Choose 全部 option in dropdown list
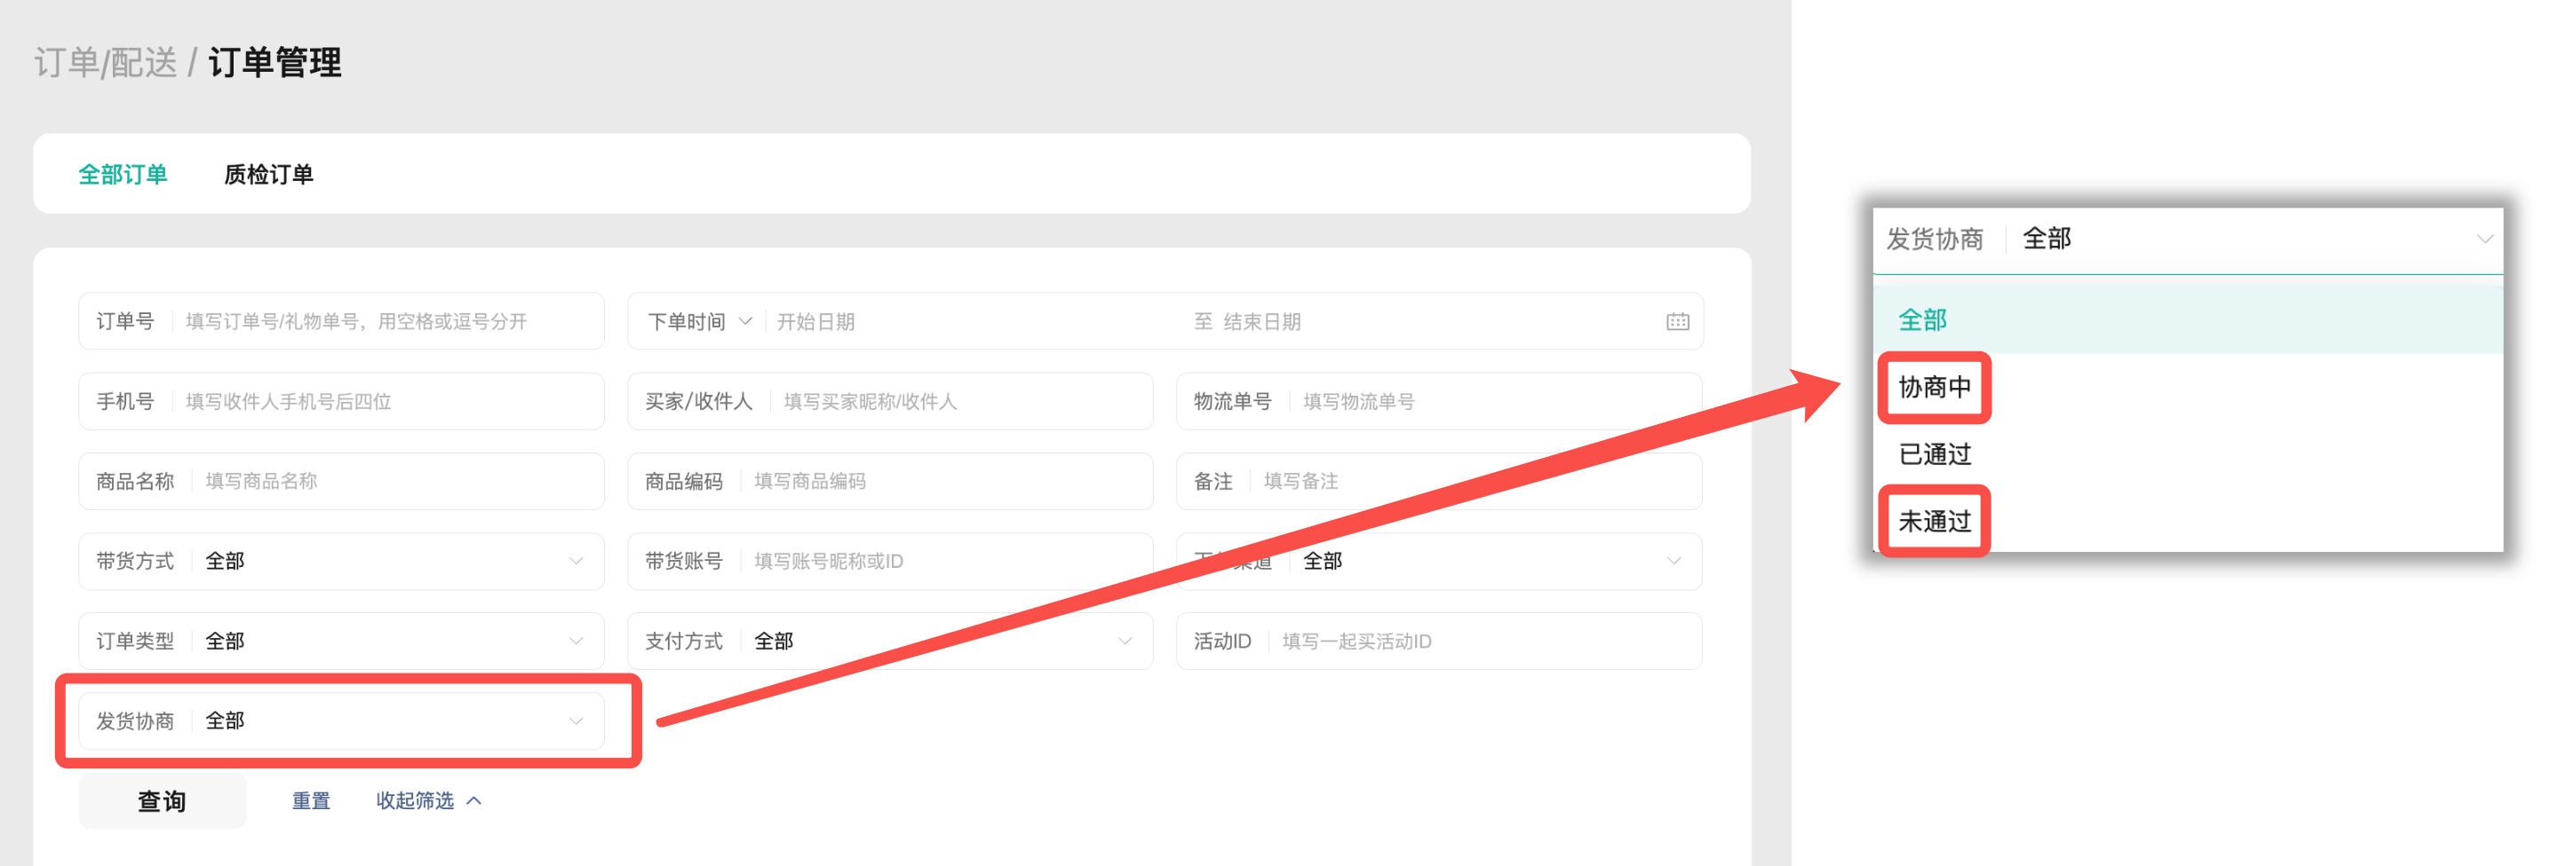 (1922, 320)
